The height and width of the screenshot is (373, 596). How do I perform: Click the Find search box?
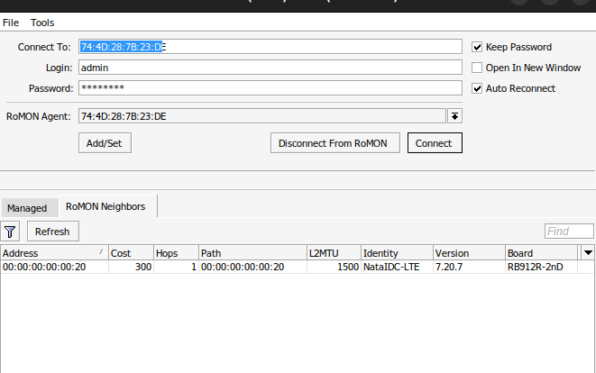coord(569,232)
